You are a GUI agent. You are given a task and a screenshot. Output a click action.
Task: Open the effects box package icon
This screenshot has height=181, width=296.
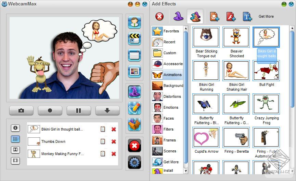coord(134,124)
